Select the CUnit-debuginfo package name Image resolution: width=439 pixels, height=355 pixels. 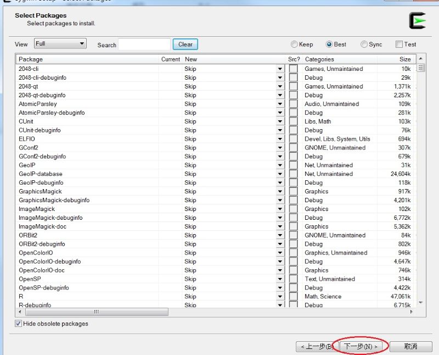point(40,130)
